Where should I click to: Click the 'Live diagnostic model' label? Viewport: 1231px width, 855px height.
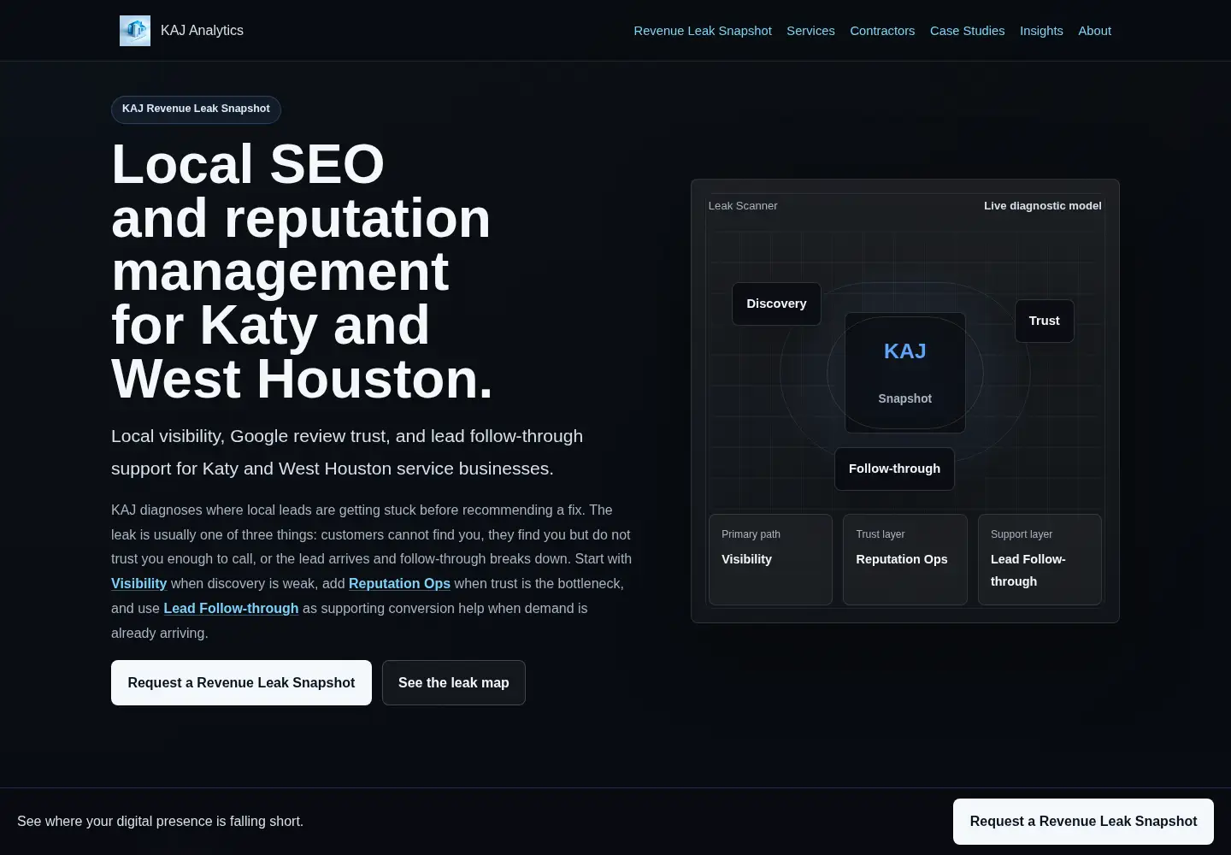point(1042,206)
